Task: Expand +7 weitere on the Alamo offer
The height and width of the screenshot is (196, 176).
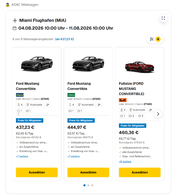Action: [22, 156]
